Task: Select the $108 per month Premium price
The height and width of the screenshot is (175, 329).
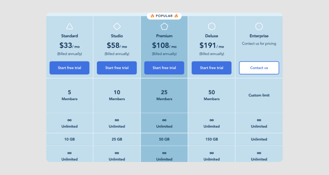Action: coord(164,45)
